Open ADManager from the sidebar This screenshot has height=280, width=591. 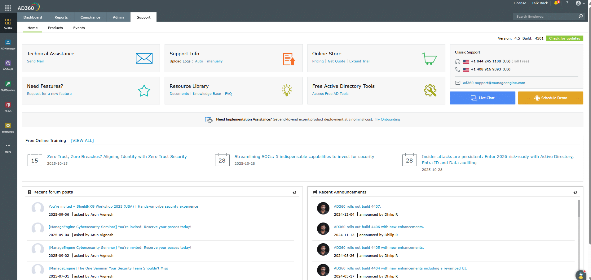pyautogui.click(x=8, y=45)
